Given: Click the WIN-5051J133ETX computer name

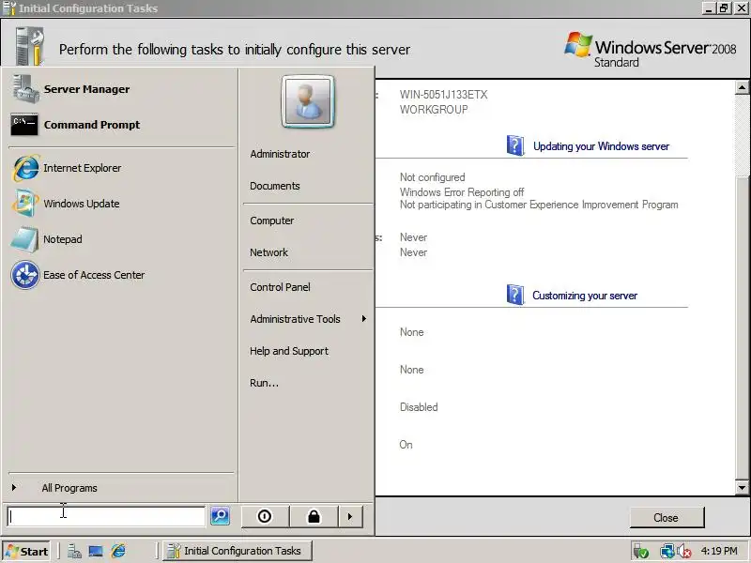Looking at the screenshot, I should tap(443, 95).
